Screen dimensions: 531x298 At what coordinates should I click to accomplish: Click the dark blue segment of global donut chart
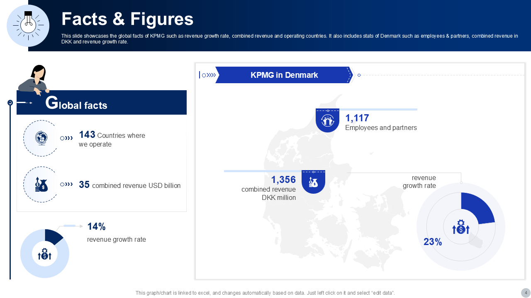(x=53, y=236)
